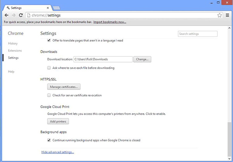Click Change... download location button

142,59
